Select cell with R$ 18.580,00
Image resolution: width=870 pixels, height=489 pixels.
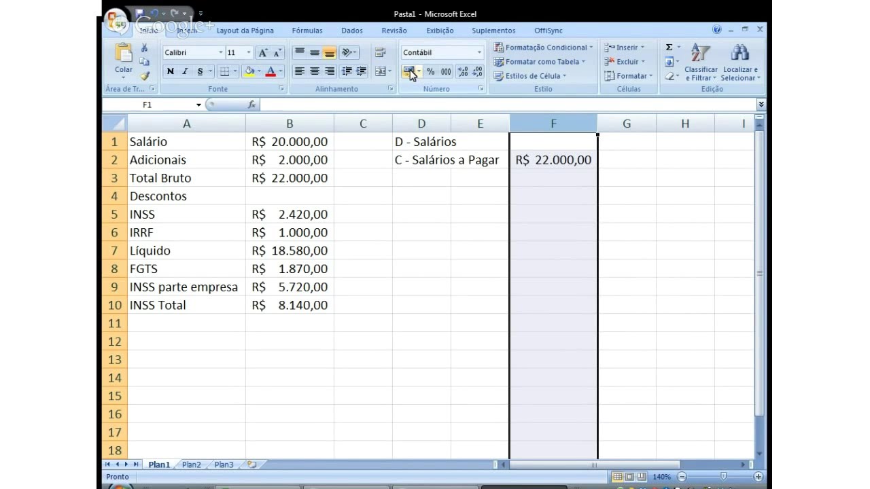coord(290,251)
